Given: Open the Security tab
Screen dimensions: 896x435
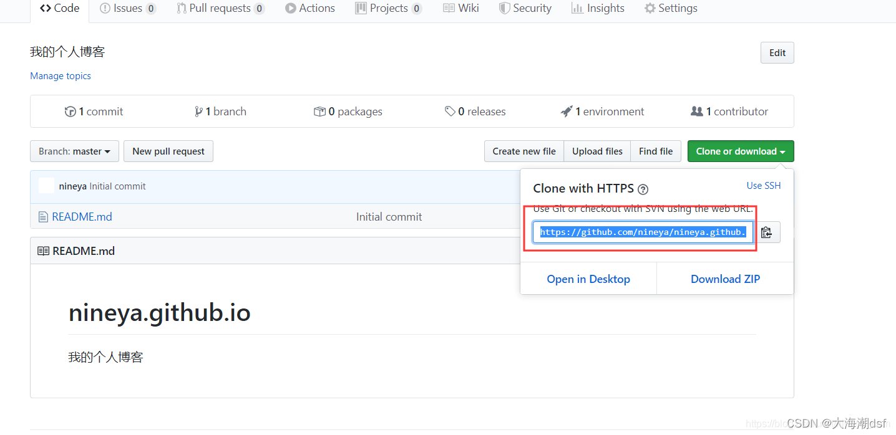Looking at the screenshot, I should coord(525,8).
